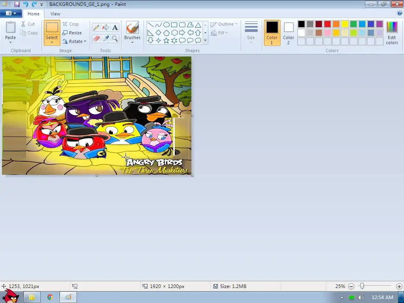
Task: Choose the Right arrow shape
Action: [x=182, y=33]
